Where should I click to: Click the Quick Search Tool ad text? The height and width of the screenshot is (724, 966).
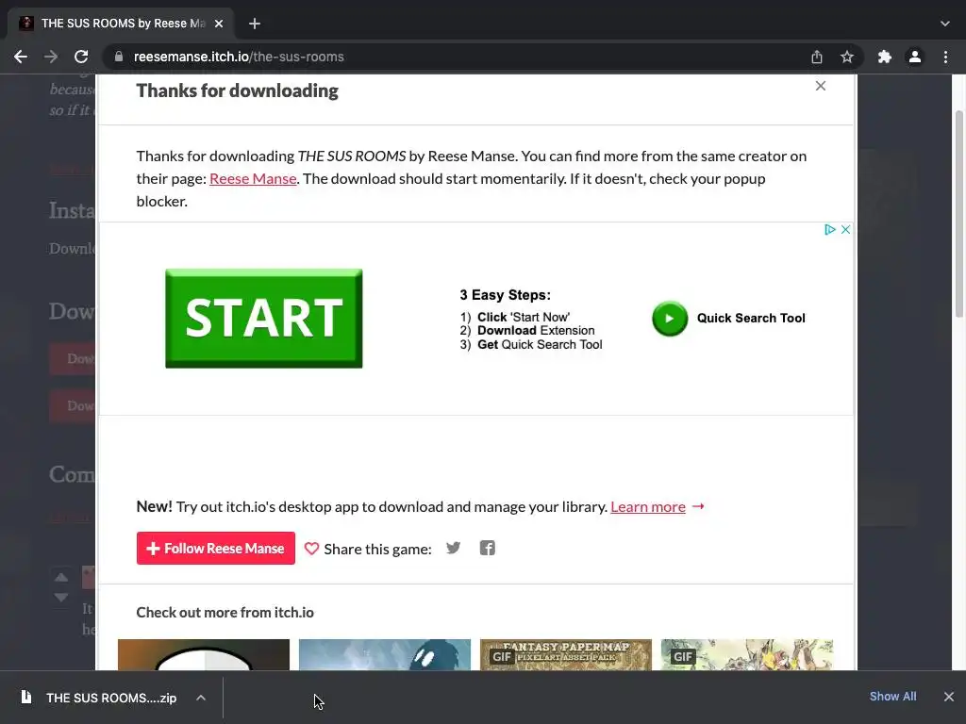751,319
